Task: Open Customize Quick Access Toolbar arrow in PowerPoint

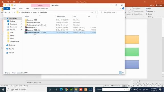Action: click(x=25, y=2)
